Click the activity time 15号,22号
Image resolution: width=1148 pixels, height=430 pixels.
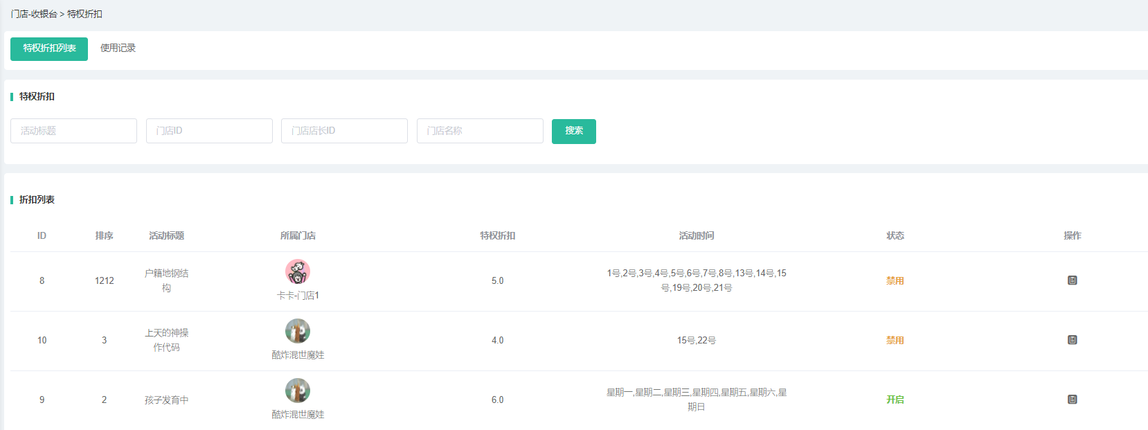[697, 340]
